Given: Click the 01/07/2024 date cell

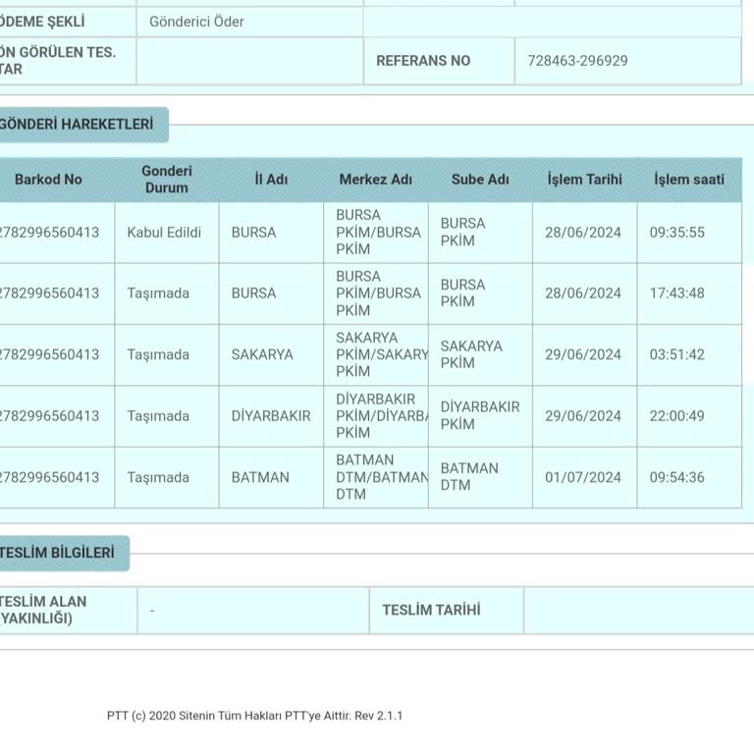Looking at the screenshot, I should click(583, 477).
